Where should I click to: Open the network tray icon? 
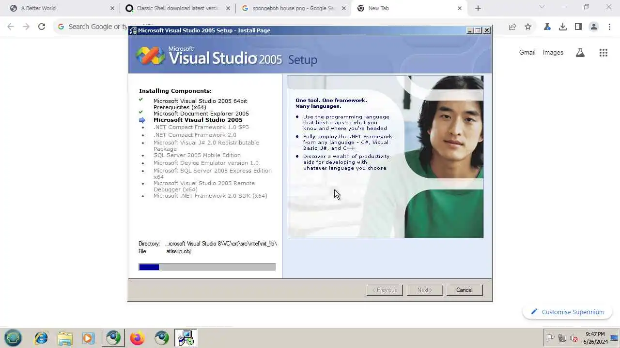click(562, 338)
